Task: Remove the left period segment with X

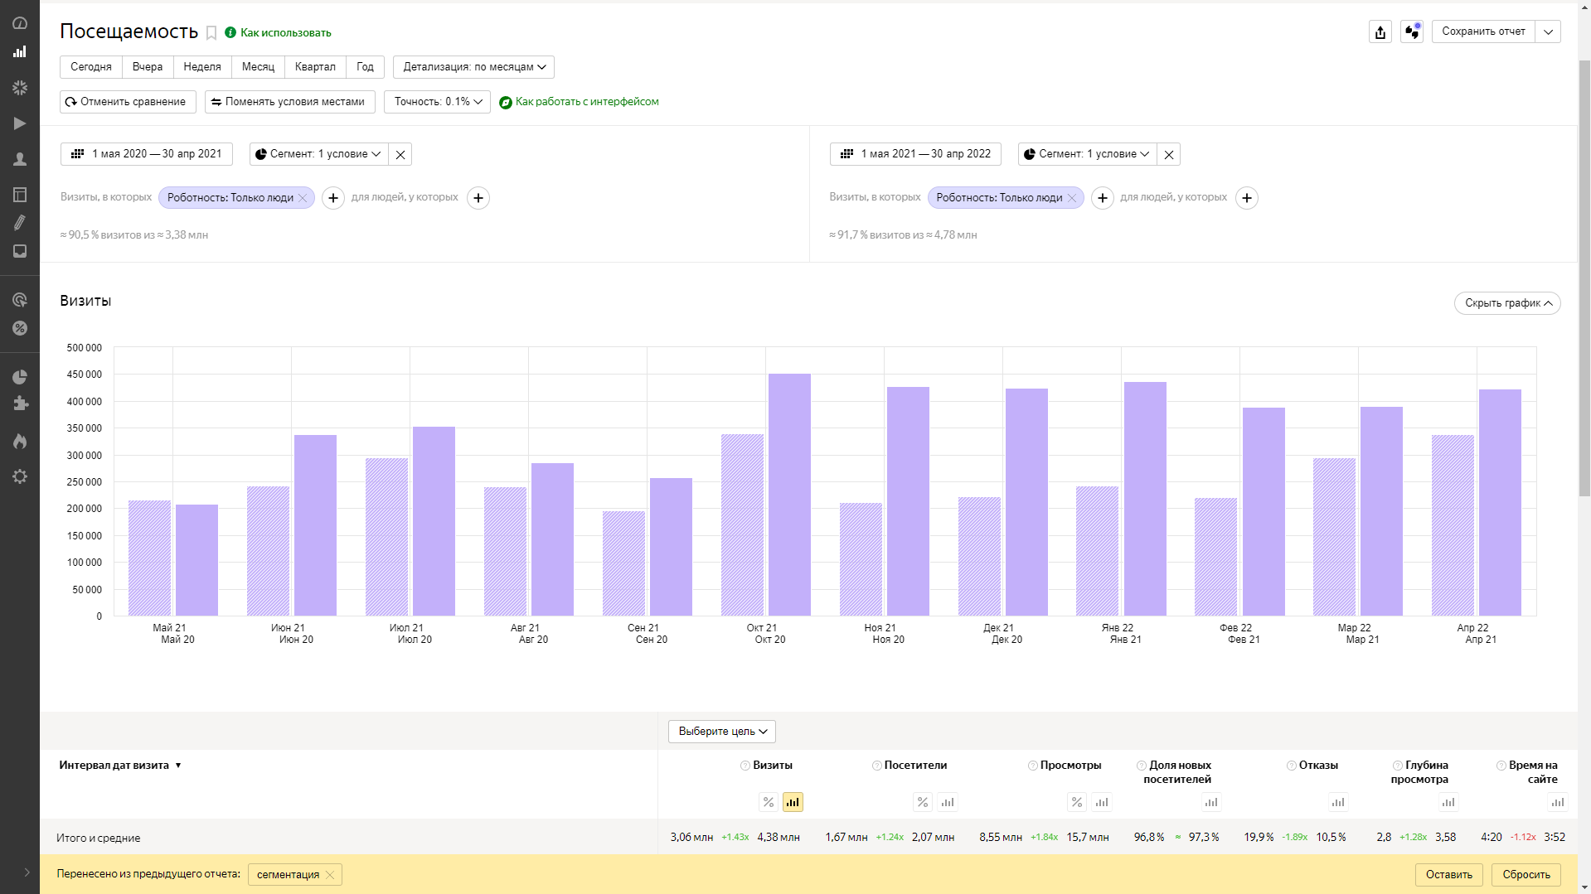Action: coord(400,154)
